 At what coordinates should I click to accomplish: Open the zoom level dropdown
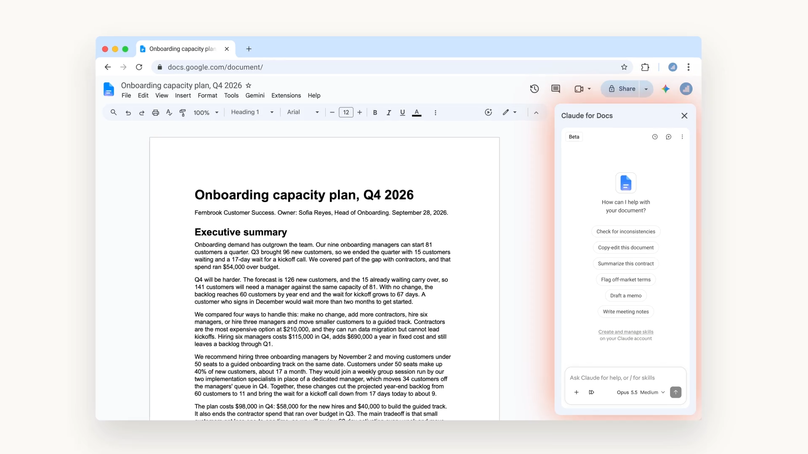(x=206, y=113)
